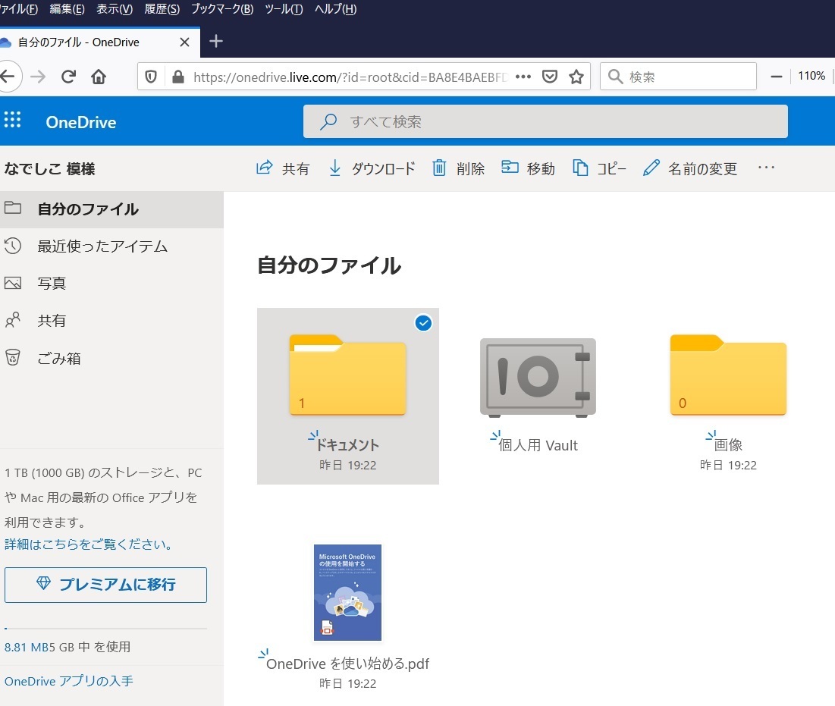Click the Download (ダウンロード) arrow icon
The height and width of the screenshot is (706, 835).
point(335,168)
